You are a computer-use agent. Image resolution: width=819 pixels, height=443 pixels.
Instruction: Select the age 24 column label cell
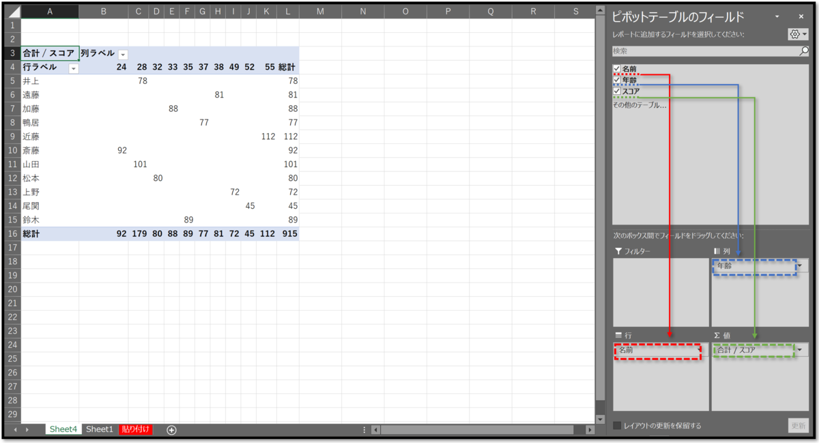click(x=104, y=67)
